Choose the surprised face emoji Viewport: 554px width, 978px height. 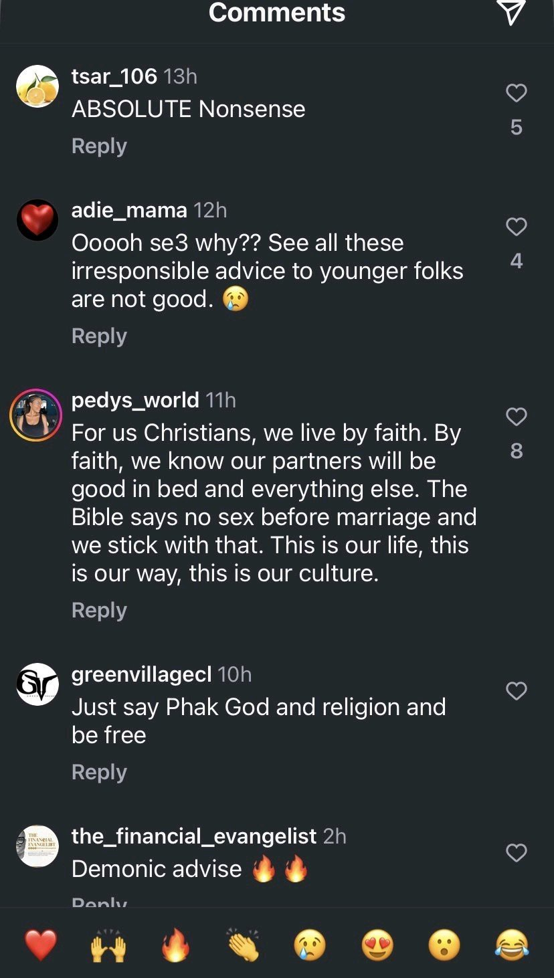click(444, 946)
